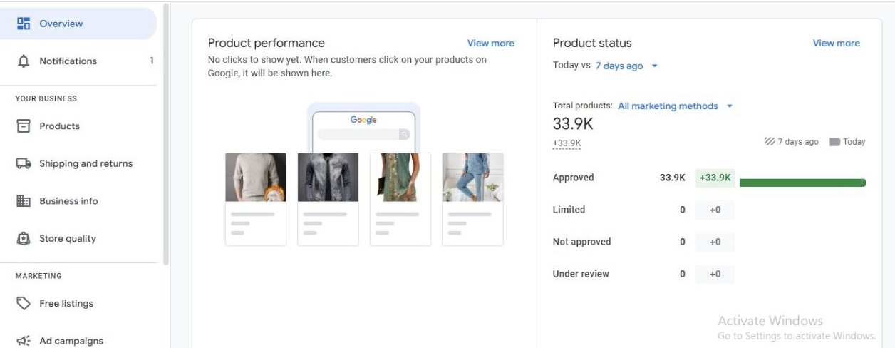This screenshot has height=348, width=895.
Task: Click the +0 badge in Under review row
Action: click(x=715, y=274)
